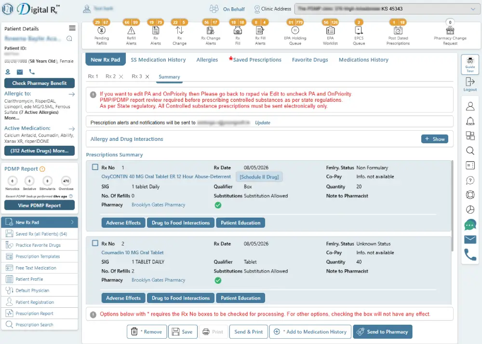Open user profile icon in right sidebar
Screen dimensions: 482x344
click(x=470, y=106)
